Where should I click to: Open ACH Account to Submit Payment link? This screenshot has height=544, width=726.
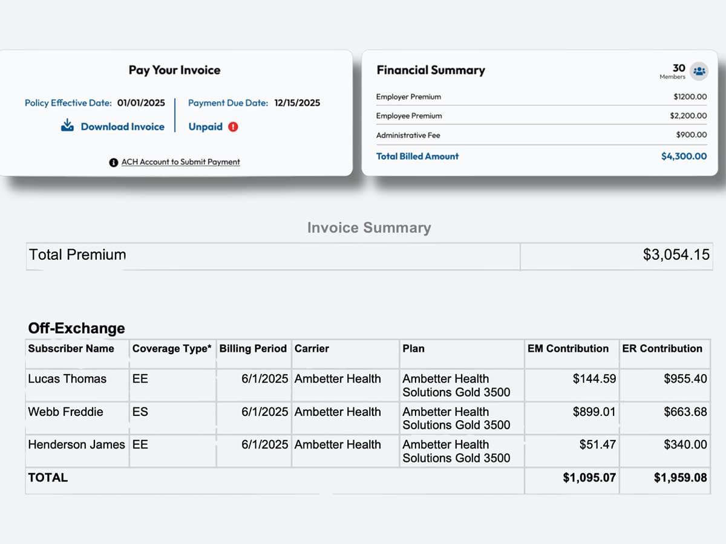tap(180, 162)
